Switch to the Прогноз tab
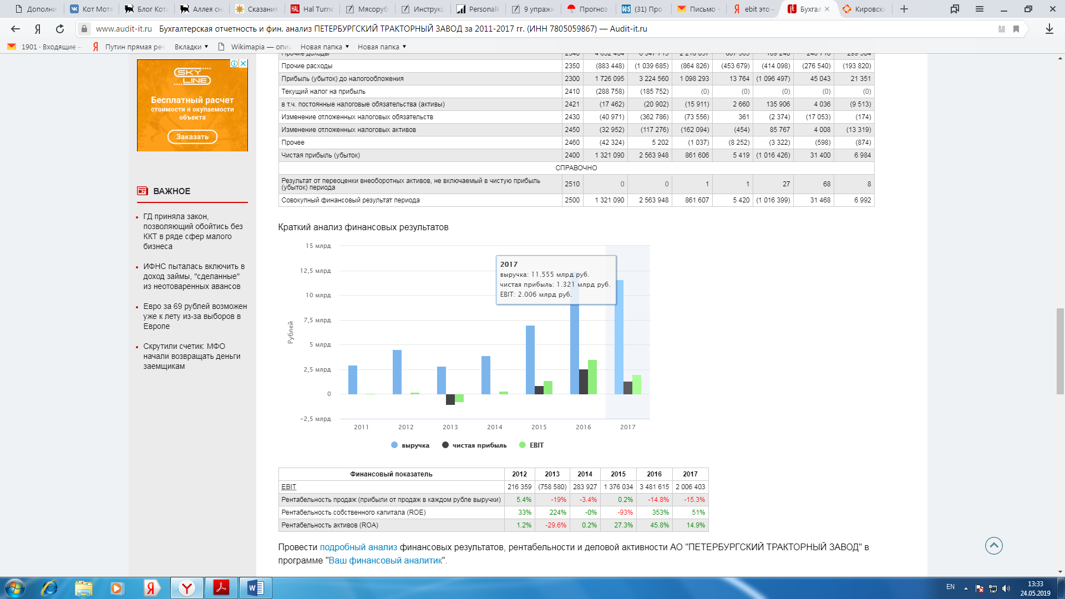 pos(589,9)
